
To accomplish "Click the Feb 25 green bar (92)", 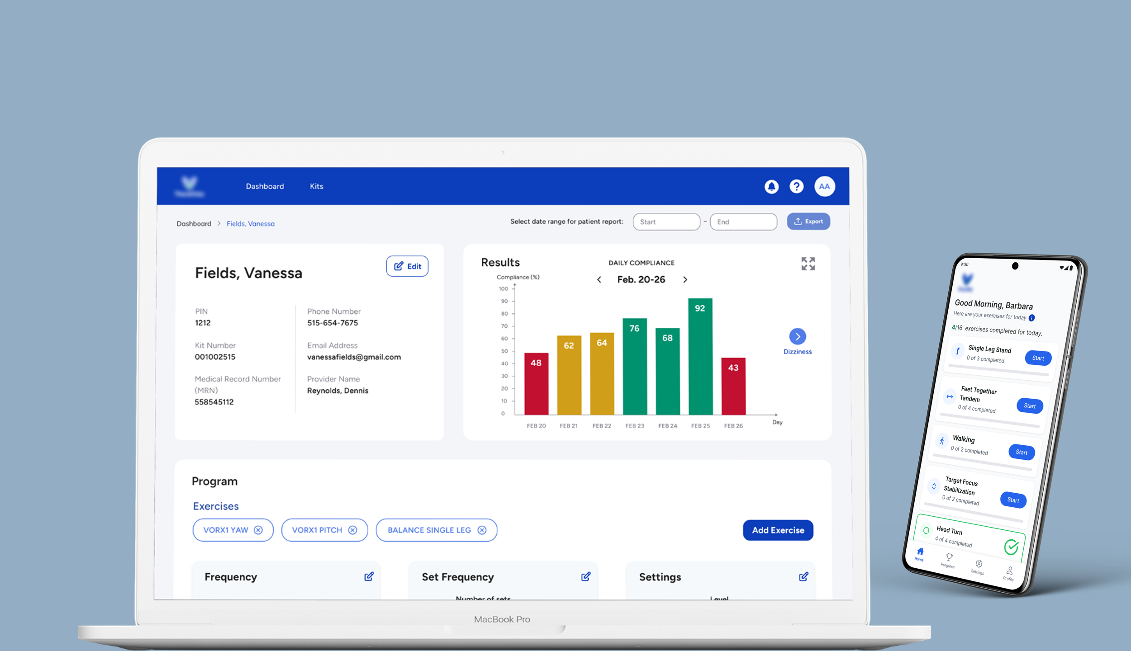I will [x=700, y=357].
